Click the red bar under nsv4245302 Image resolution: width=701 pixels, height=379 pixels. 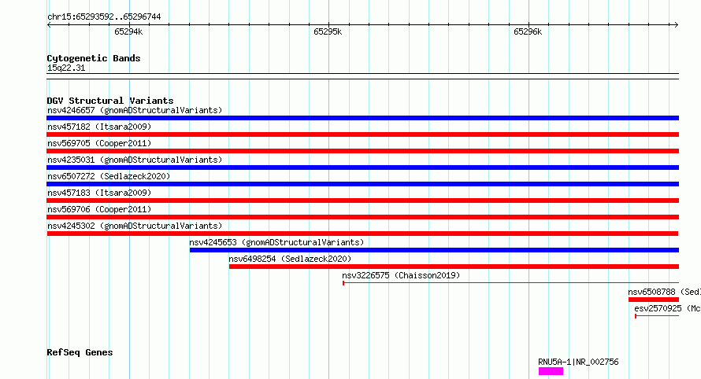tap(362, 234)
